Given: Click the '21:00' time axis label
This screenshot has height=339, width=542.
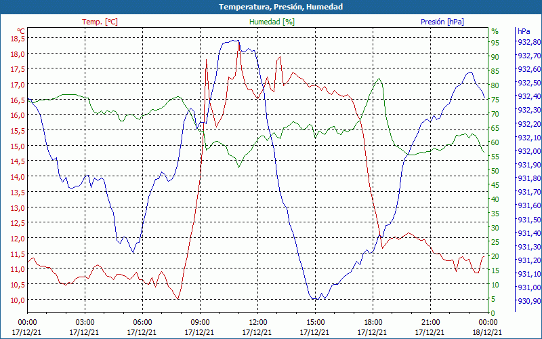Looking at the screenshot, I should tap(430, 323).
